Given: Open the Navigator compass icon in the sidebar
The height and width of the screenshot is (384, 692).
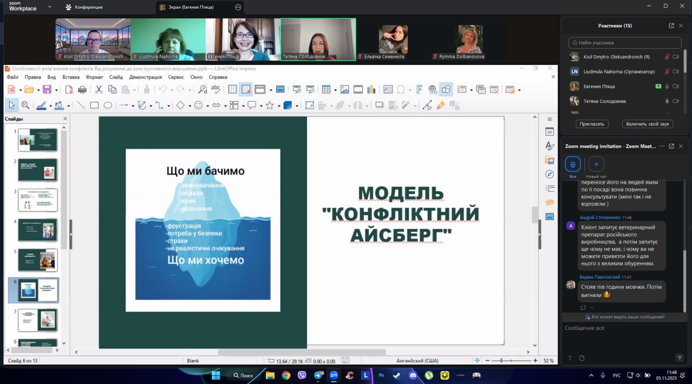Looking at the screenshot, I should 549,174.
